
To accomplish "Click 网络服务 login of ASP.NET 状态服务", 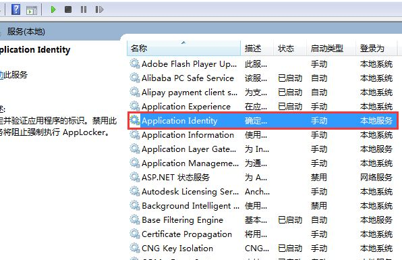I will [x=376, y=178].
